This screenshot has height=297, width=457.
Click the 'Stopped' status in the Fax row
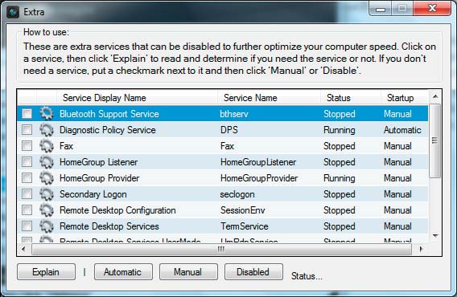click(x=340, y=146)
